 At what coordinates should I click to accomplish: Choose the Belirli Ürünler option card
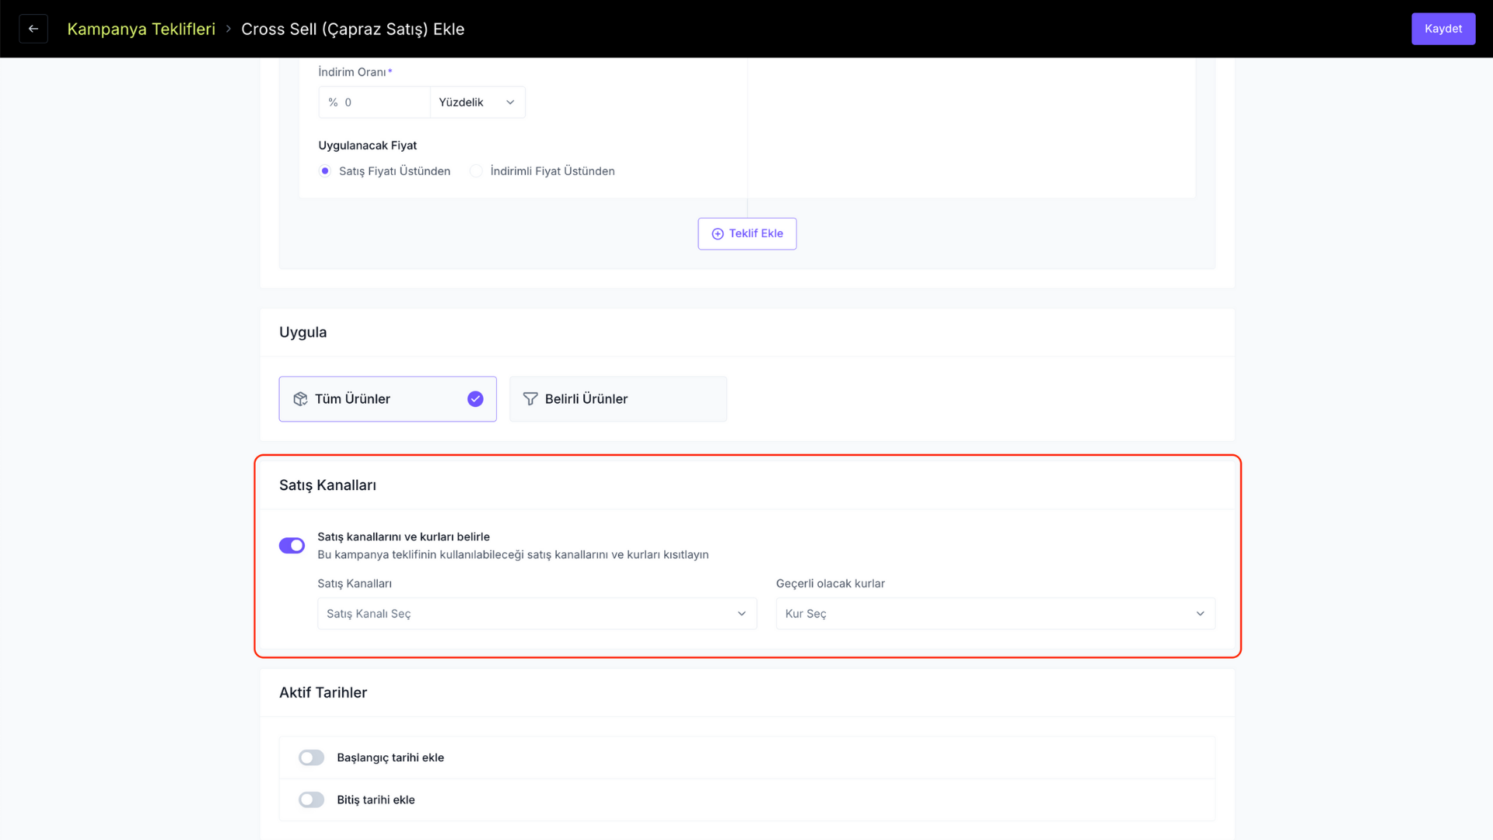tap(617, 399)
